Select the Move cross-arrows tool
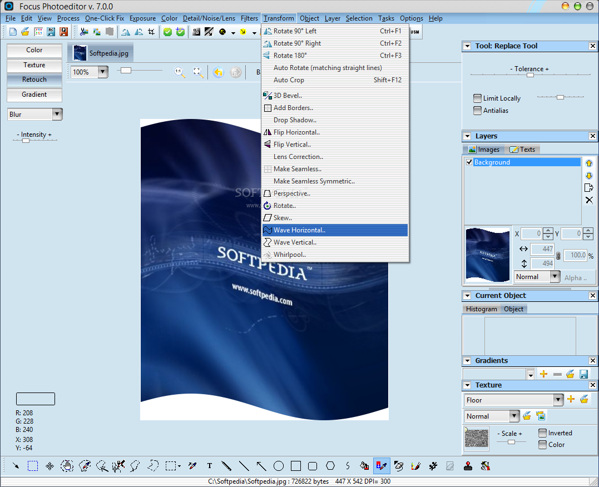This screenshot has height=487, width=599. tap(49, 466)
